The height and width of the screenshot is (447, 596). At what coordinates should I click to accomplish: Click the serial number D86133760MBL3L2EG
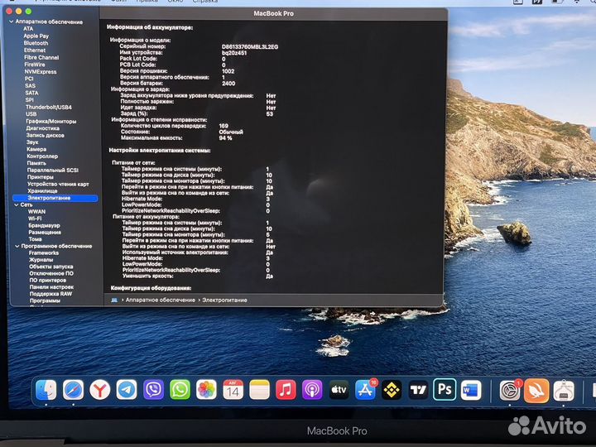(250, 46)
